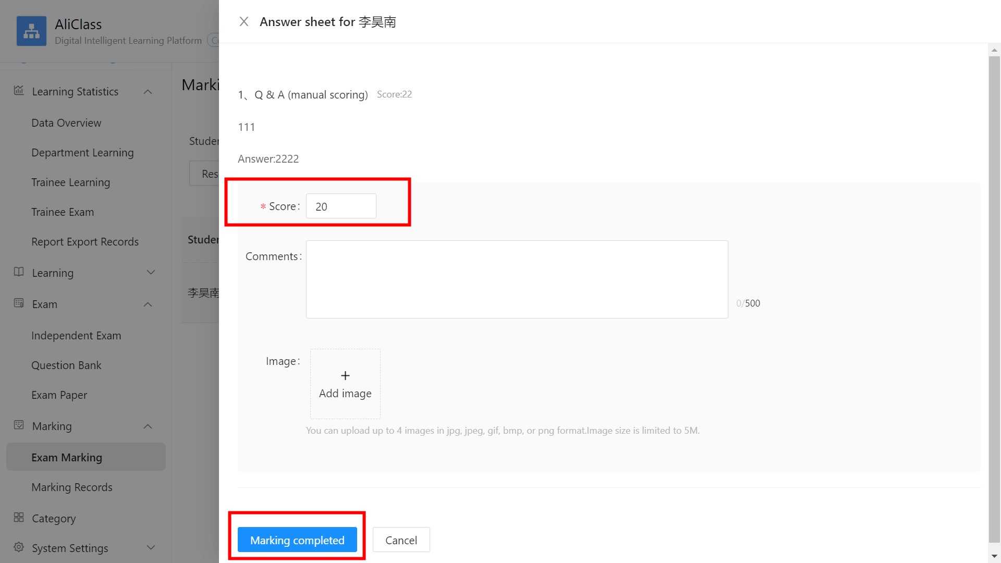Image resolution: width=1001 pixels, height=563 pixels.
Task: Toggle close answer sheet dialog
Action: click(243, 21)
